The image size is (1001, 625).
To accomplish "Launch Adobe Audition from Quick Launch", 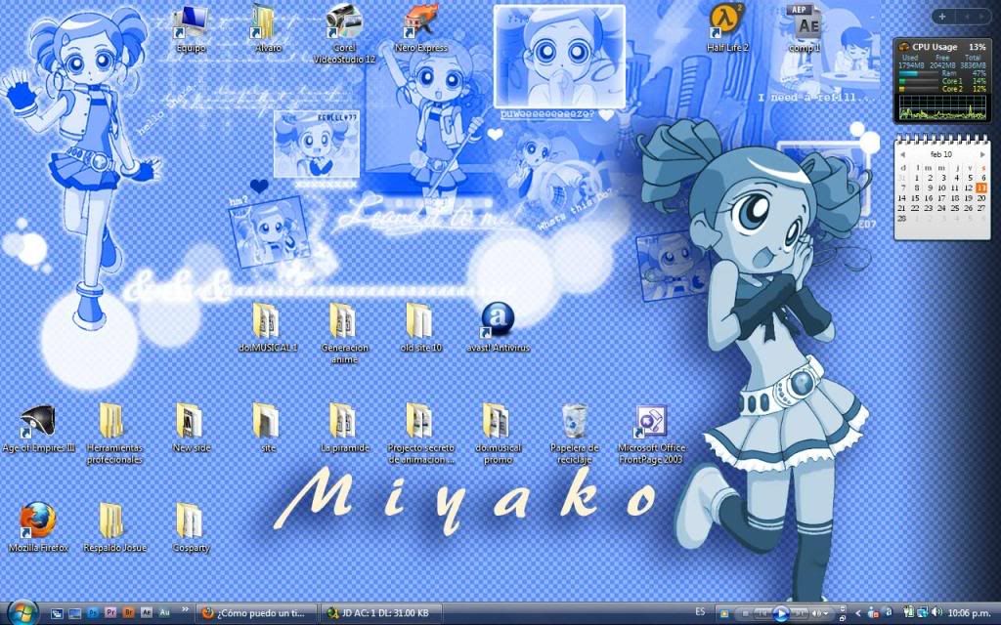I will point(164,613).
